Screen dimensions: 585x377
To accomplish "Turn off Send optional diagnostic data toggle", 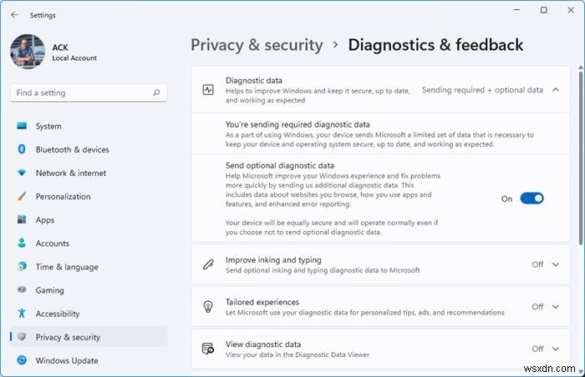I will pyautogui.click(x=532, y=199).
